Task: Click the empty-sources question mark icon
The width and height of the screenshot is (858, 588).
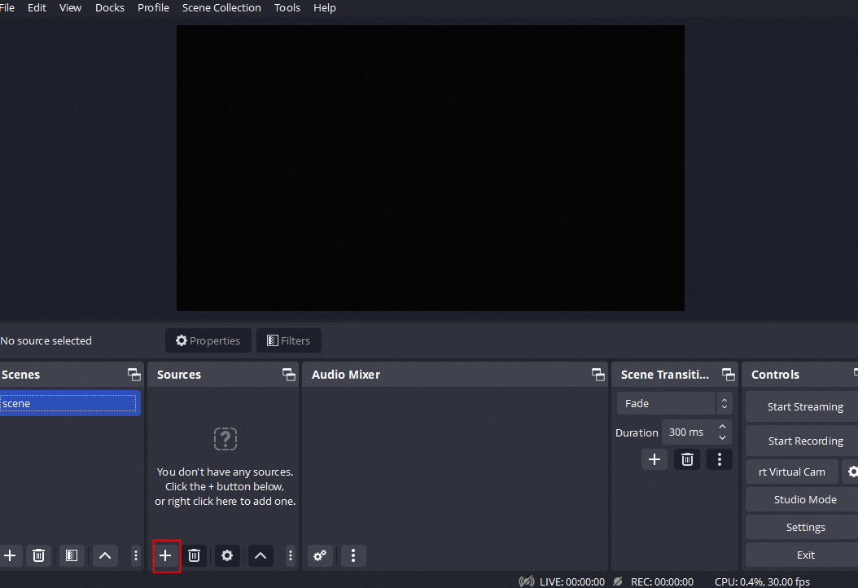Action: [225, 439]
